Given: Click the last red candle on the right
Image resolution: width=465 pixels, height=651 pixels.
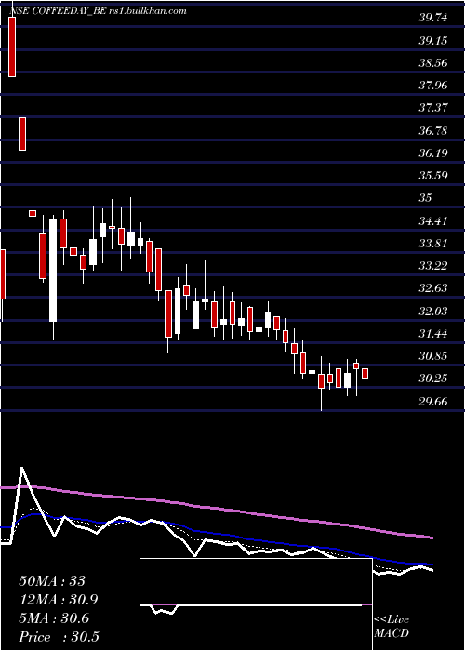Looking at the screenshot, I should (365, 373).
